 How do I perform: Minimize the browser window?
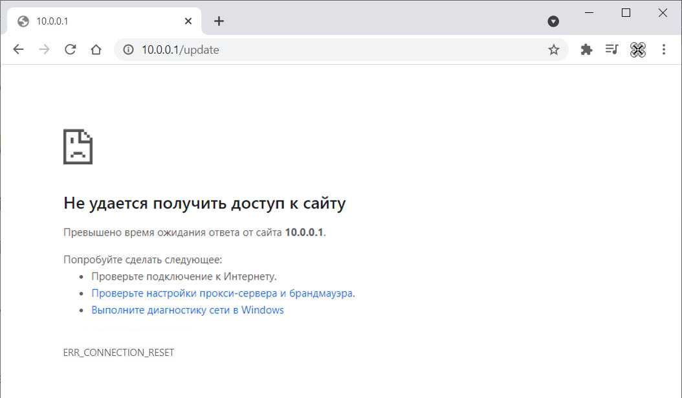(589, 13)
